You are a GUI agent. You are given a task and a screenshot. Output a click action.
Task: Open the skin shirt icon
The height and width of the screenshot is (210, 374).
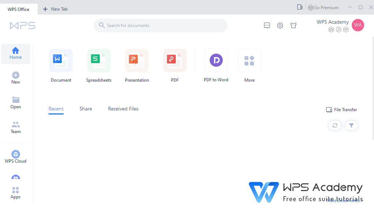click(293, 26)
